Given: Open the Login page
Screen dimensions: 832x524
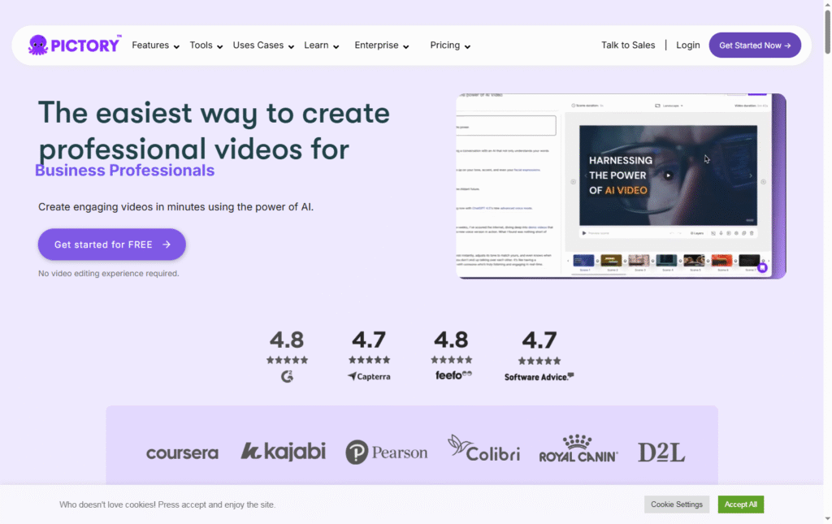Looking at the screenshot, I should (x=687, y=45).
